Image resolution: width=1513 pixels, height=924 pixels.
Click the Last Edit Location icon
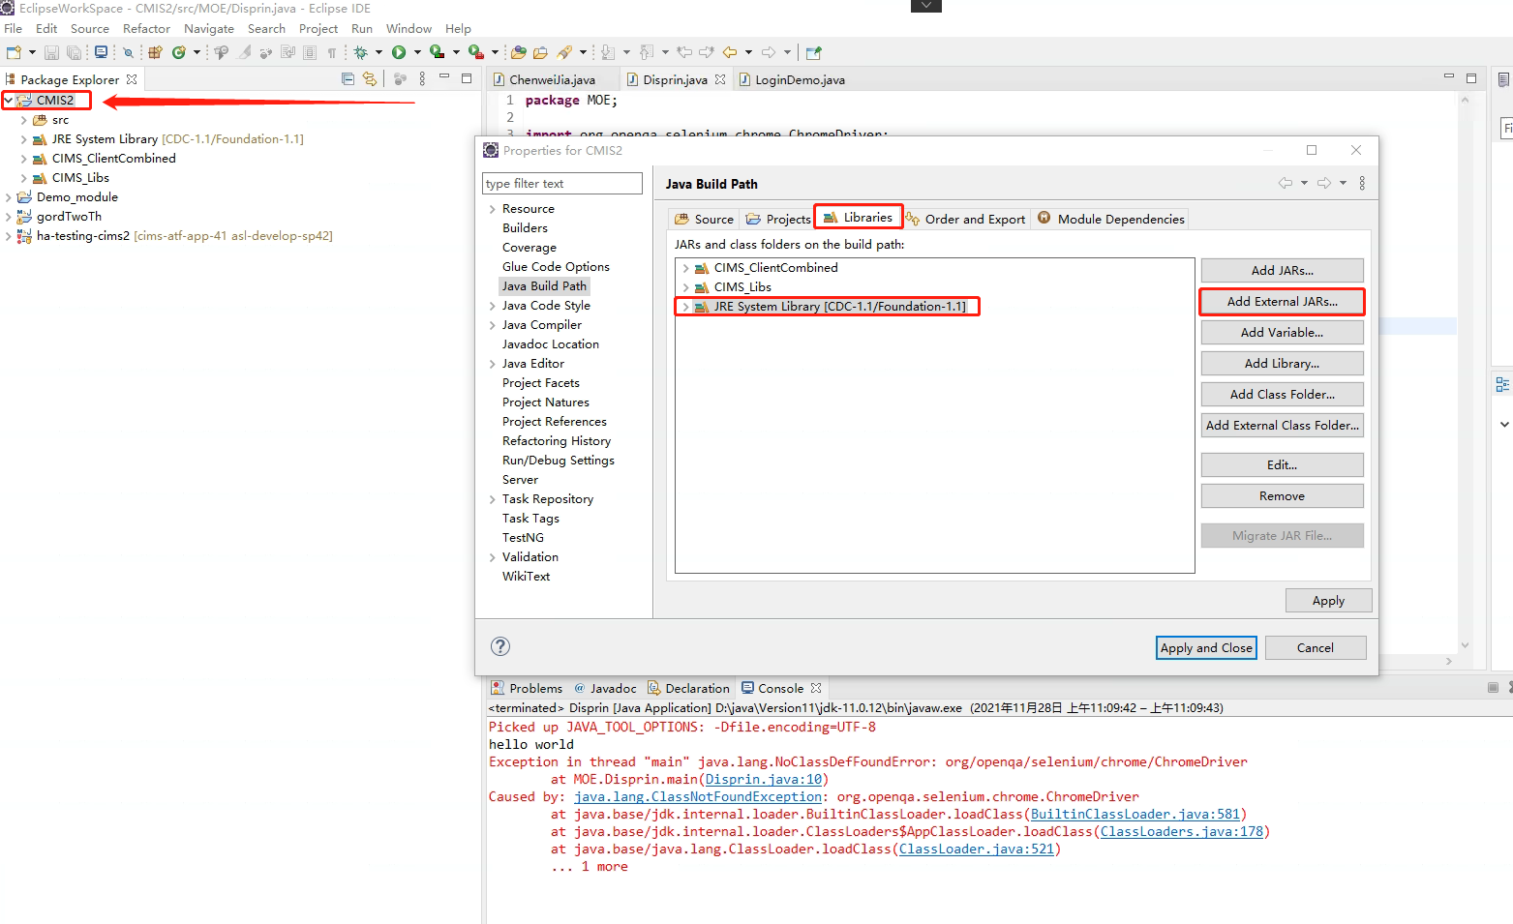coord(684,52)
